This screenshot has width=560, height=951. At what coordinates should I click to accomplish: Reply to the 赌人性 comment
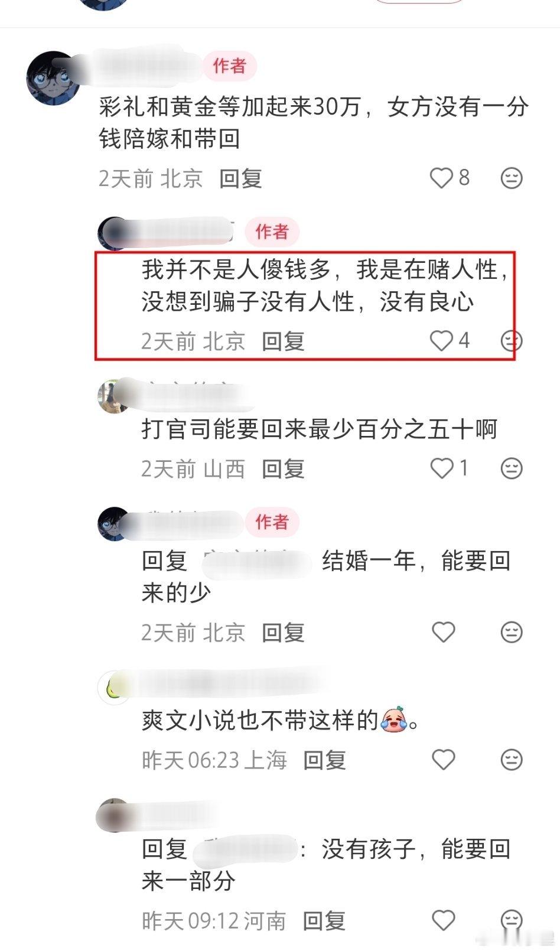(x=283, y=341)
